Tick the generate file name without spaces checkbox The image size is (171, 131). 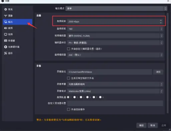[x=69, y=78]
